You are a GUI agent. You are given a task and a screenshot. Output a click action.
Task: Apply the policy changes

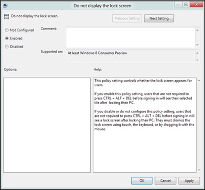(x=189, y=181)
